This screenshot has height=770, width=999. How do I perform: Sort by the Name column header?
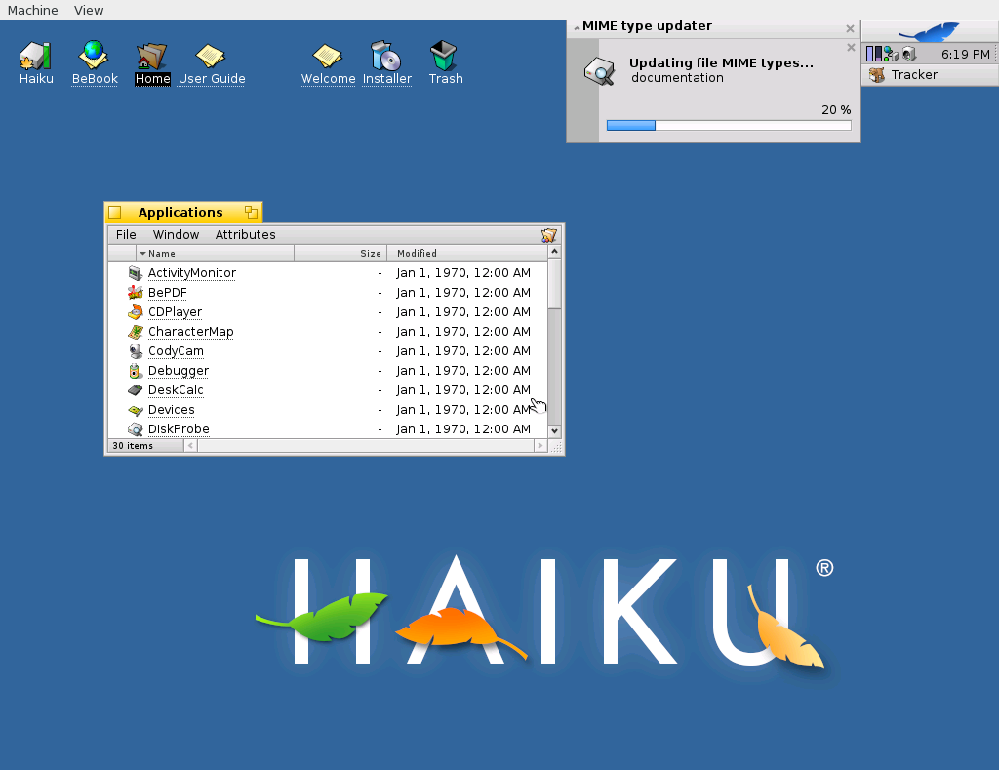point(215,253)
